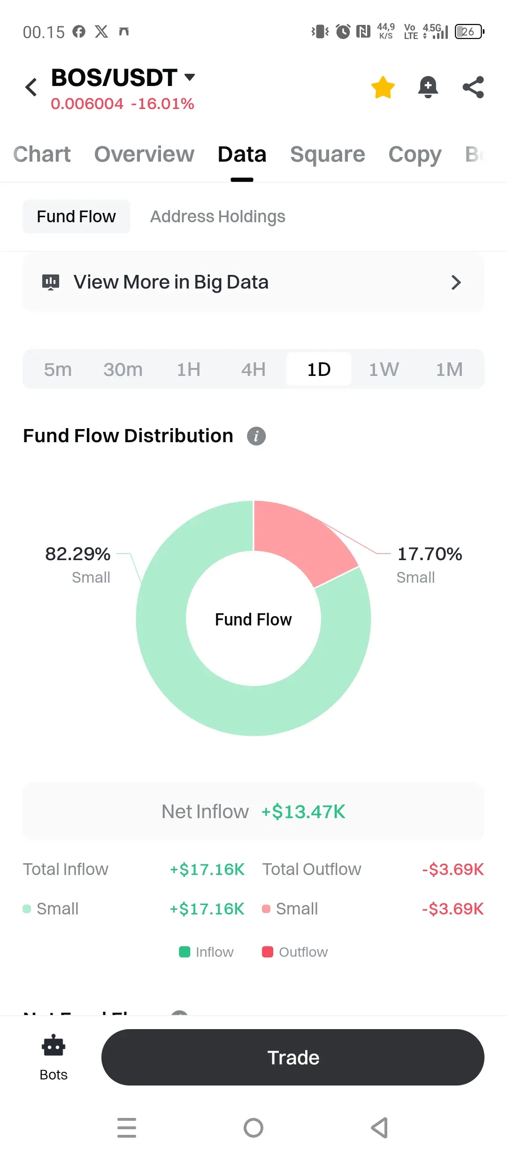Image resolution: width=507 pixels, height=1156 pixels.
Task: Select the 5m timeframe option
Action: coord(58,369)
